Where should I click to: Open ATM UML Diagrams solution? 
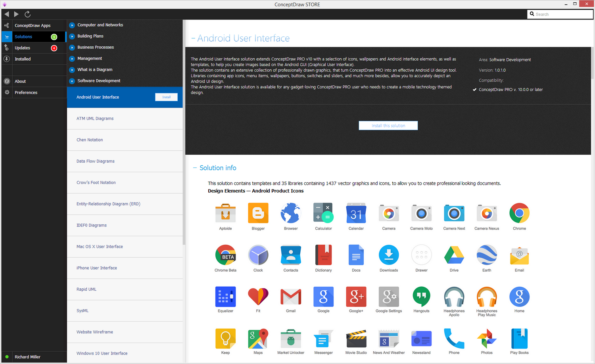point(125,119)
